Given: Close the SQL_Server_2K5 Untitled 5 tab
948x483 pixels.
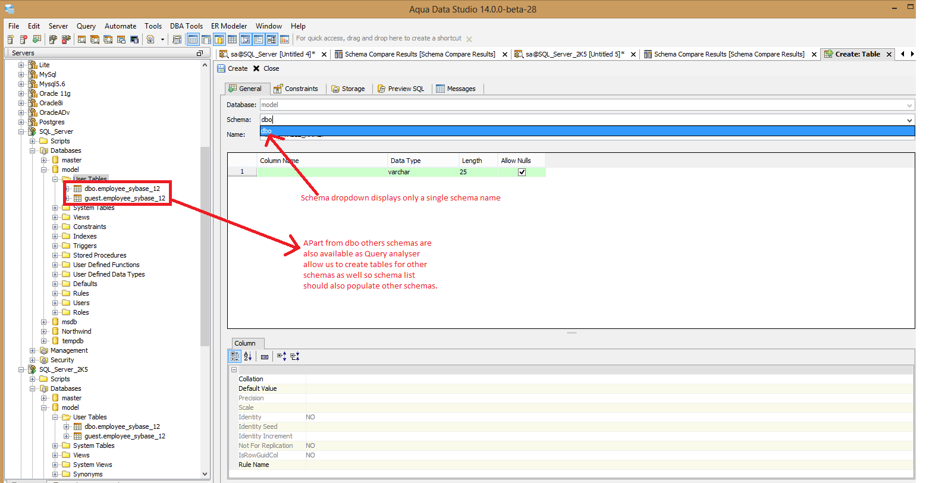Looking at the screenshot, I should tap(633, 54).
